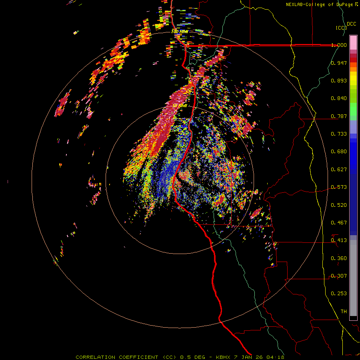The image size is (360, 360).
Task: Select the 1.000 legend value
Action: click(x=339, y=45)
